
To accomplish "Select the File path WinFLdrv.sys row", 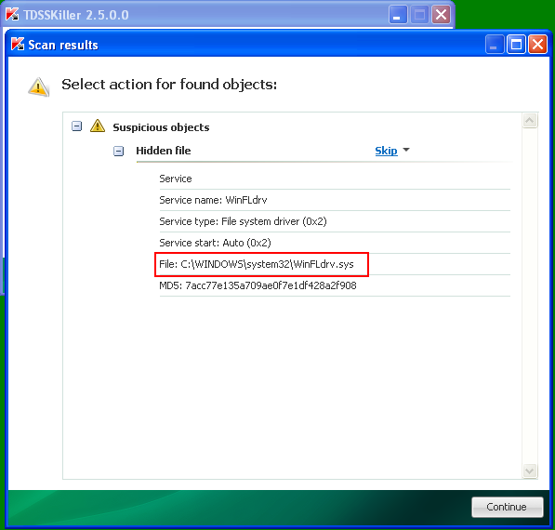I will [x=335, y=264].
